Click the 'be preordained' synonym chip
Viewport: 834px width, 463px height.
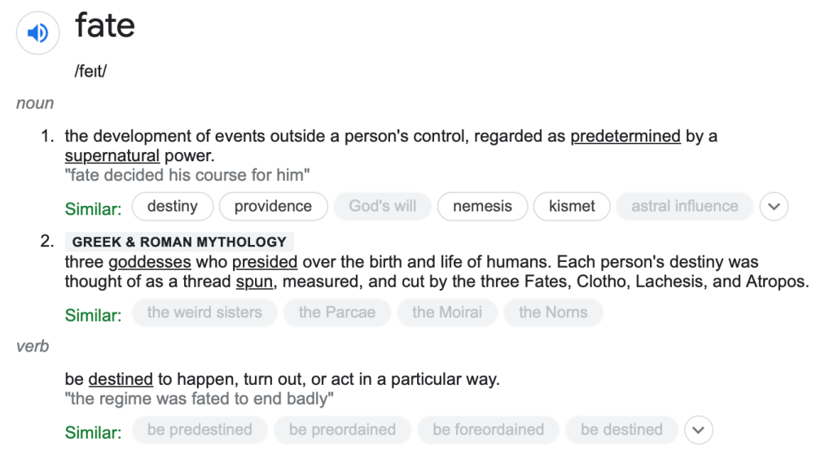tap(342, 430)
